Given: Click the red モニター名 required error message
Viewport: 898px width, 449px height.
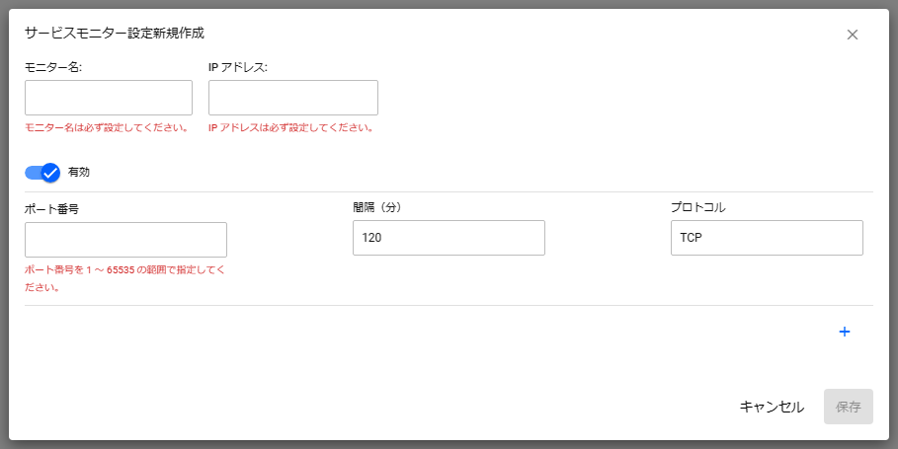Looking at the screenshot, I should [107, 128].
